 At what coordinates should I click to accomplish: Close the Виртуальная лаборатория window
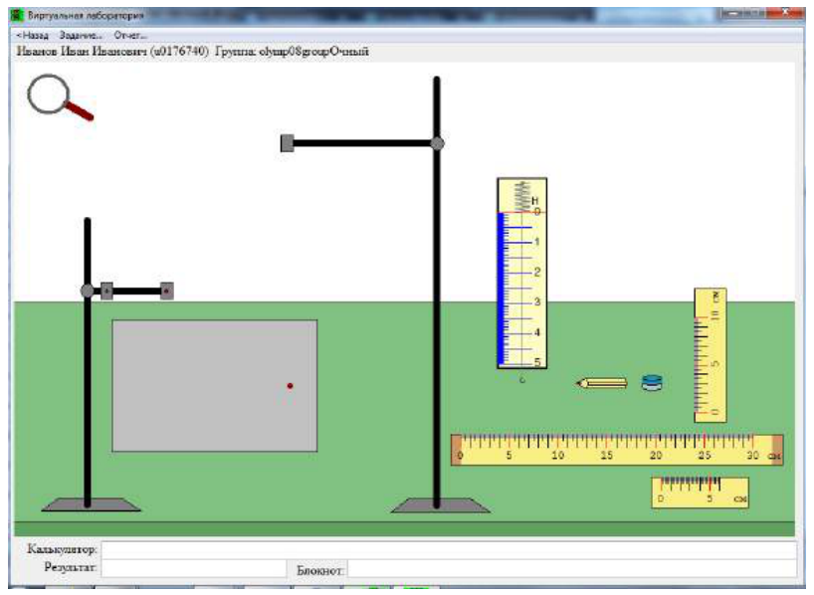click(785, 13)
